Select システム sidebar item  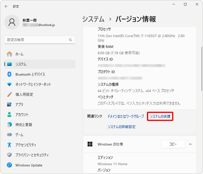click(x=40, y=64)
